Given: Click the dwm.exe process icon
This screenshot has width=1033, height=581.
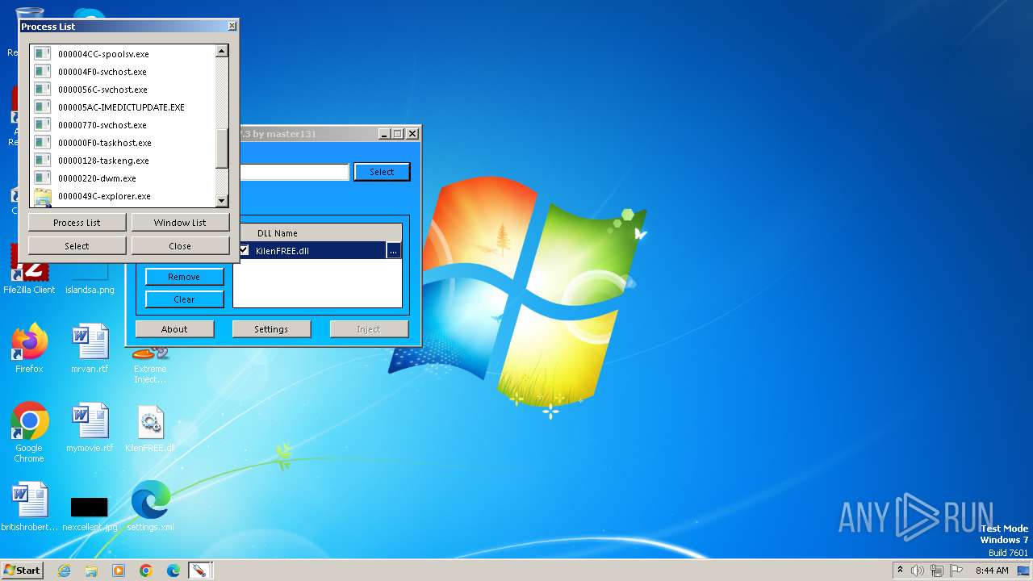Looking at the screenshot, I should coord(42,178).
